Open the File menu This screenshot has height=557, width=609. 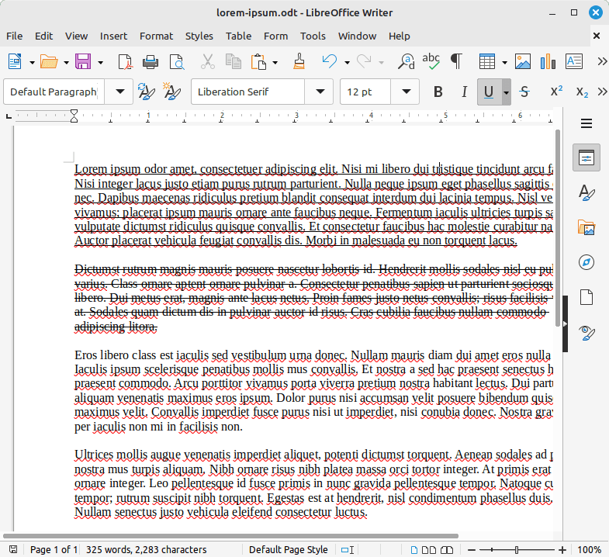click(15, 36)
